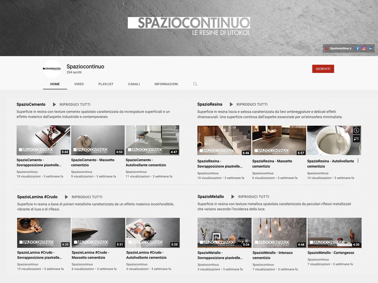The height and width of the screenshot is (283, 378).
Task: Click title 'SpazioLamina #Crudo - Autolivellante cementizio'
Action: 146,255
